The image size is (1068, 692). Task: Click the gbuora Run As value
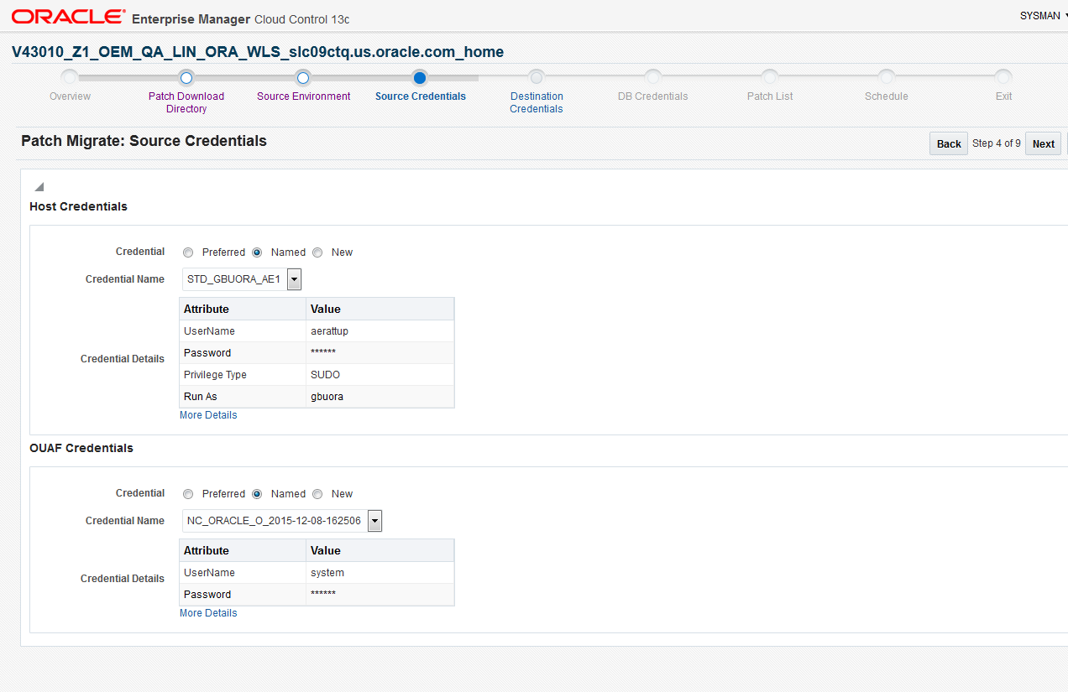coord(327,397)
